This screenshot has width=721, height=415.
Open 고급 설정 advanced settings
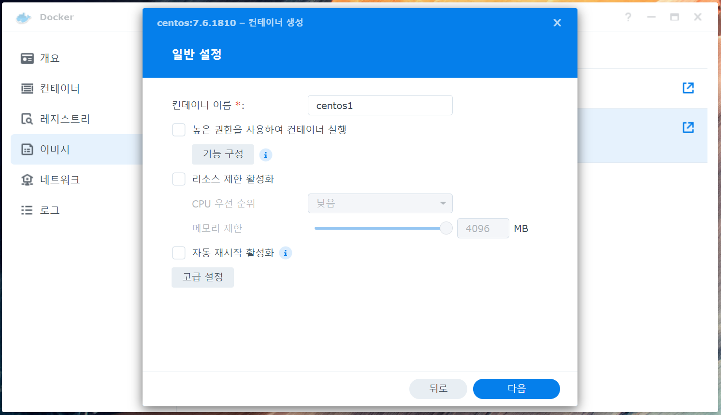click(202, 277)
